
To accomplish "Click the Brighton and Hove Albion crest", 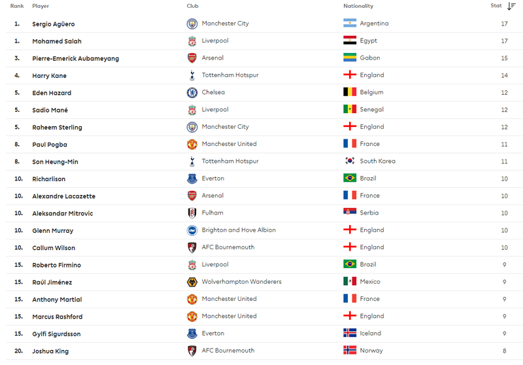I will pos(192,230).
